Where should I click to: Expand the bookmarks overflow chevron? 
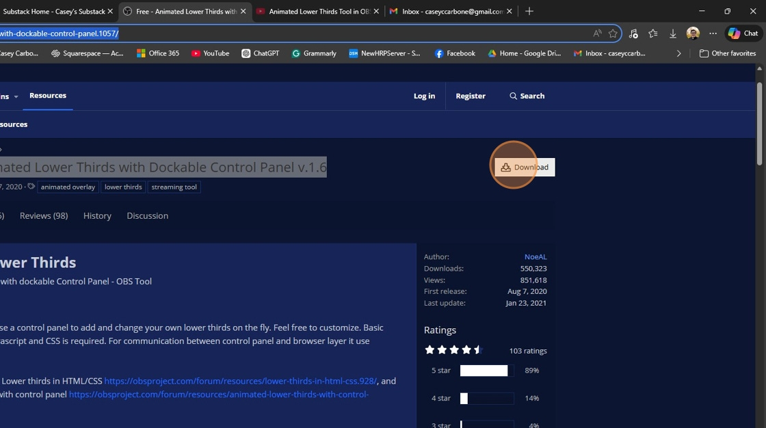[x=678, y=53]
